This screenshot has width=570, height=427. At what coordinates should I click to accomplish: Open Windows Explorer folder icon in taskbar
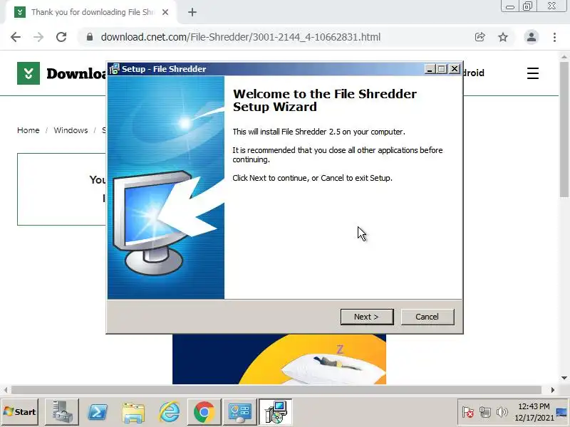pyautogui.click(x=133, y=412)
